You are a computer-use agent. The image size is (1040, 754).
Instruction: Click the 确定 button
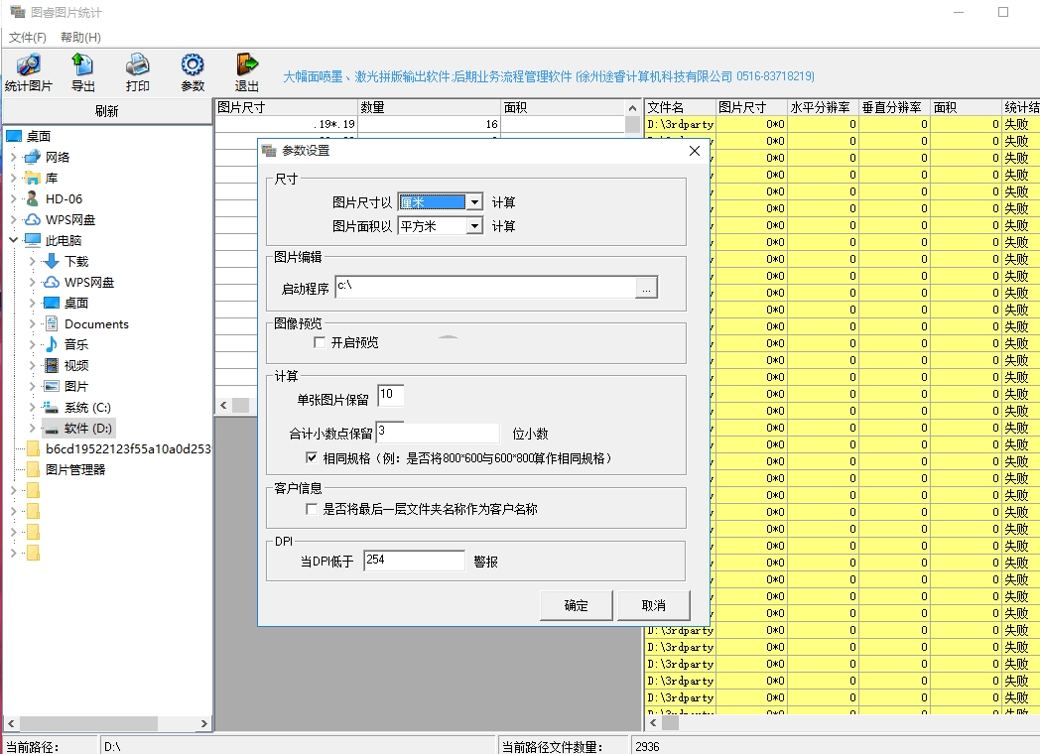(x=576, y=605)
